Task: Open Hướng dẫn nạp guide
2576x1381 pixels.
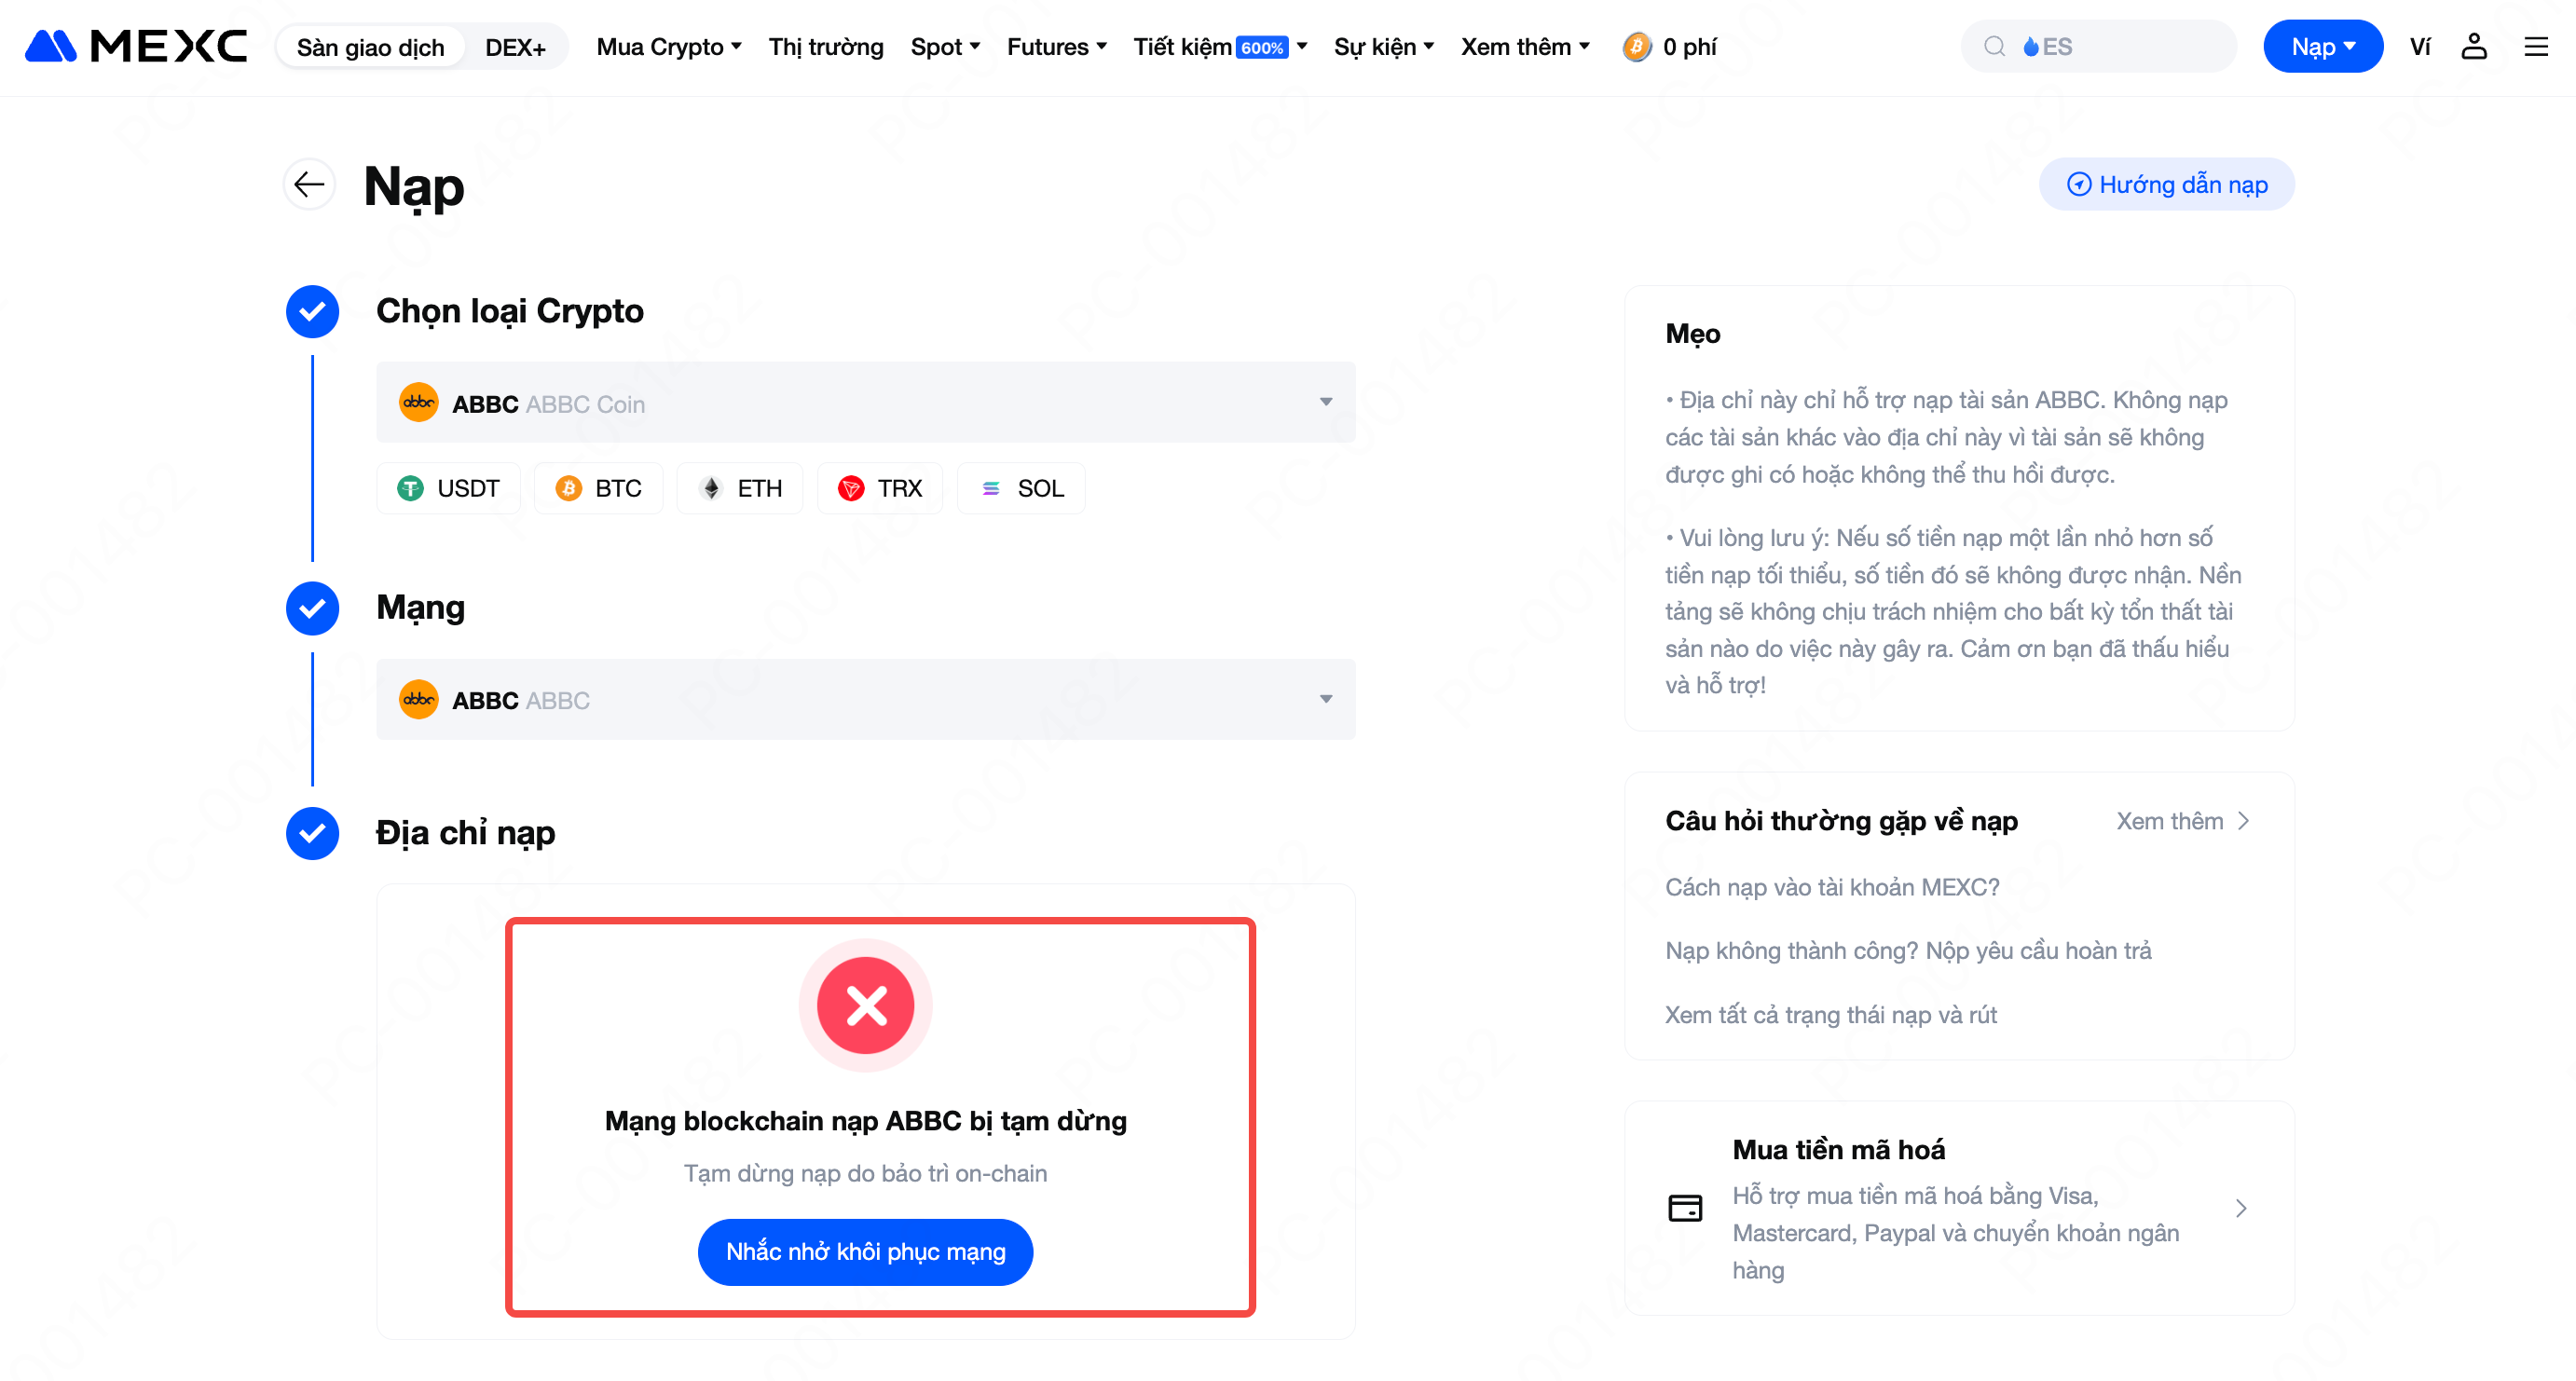Action: (2166, 184)
